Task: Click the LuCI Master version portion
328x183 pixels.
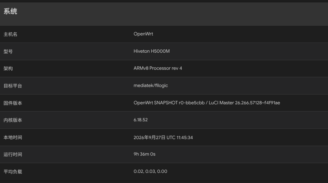Action: 244,103
